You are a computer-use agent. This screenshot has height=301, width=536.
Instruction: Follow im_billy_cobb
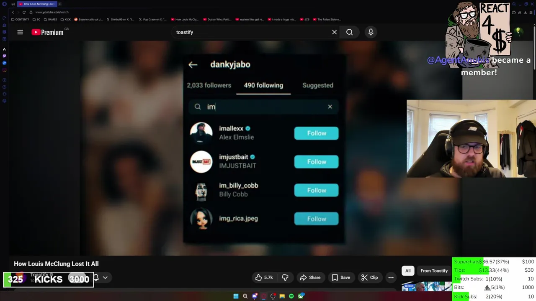point(316,190)
